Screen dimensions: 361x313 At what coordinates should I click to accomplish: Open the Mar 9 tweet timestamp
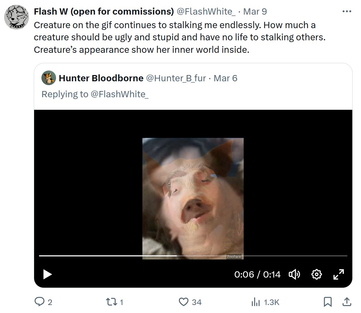pos(255,11)
